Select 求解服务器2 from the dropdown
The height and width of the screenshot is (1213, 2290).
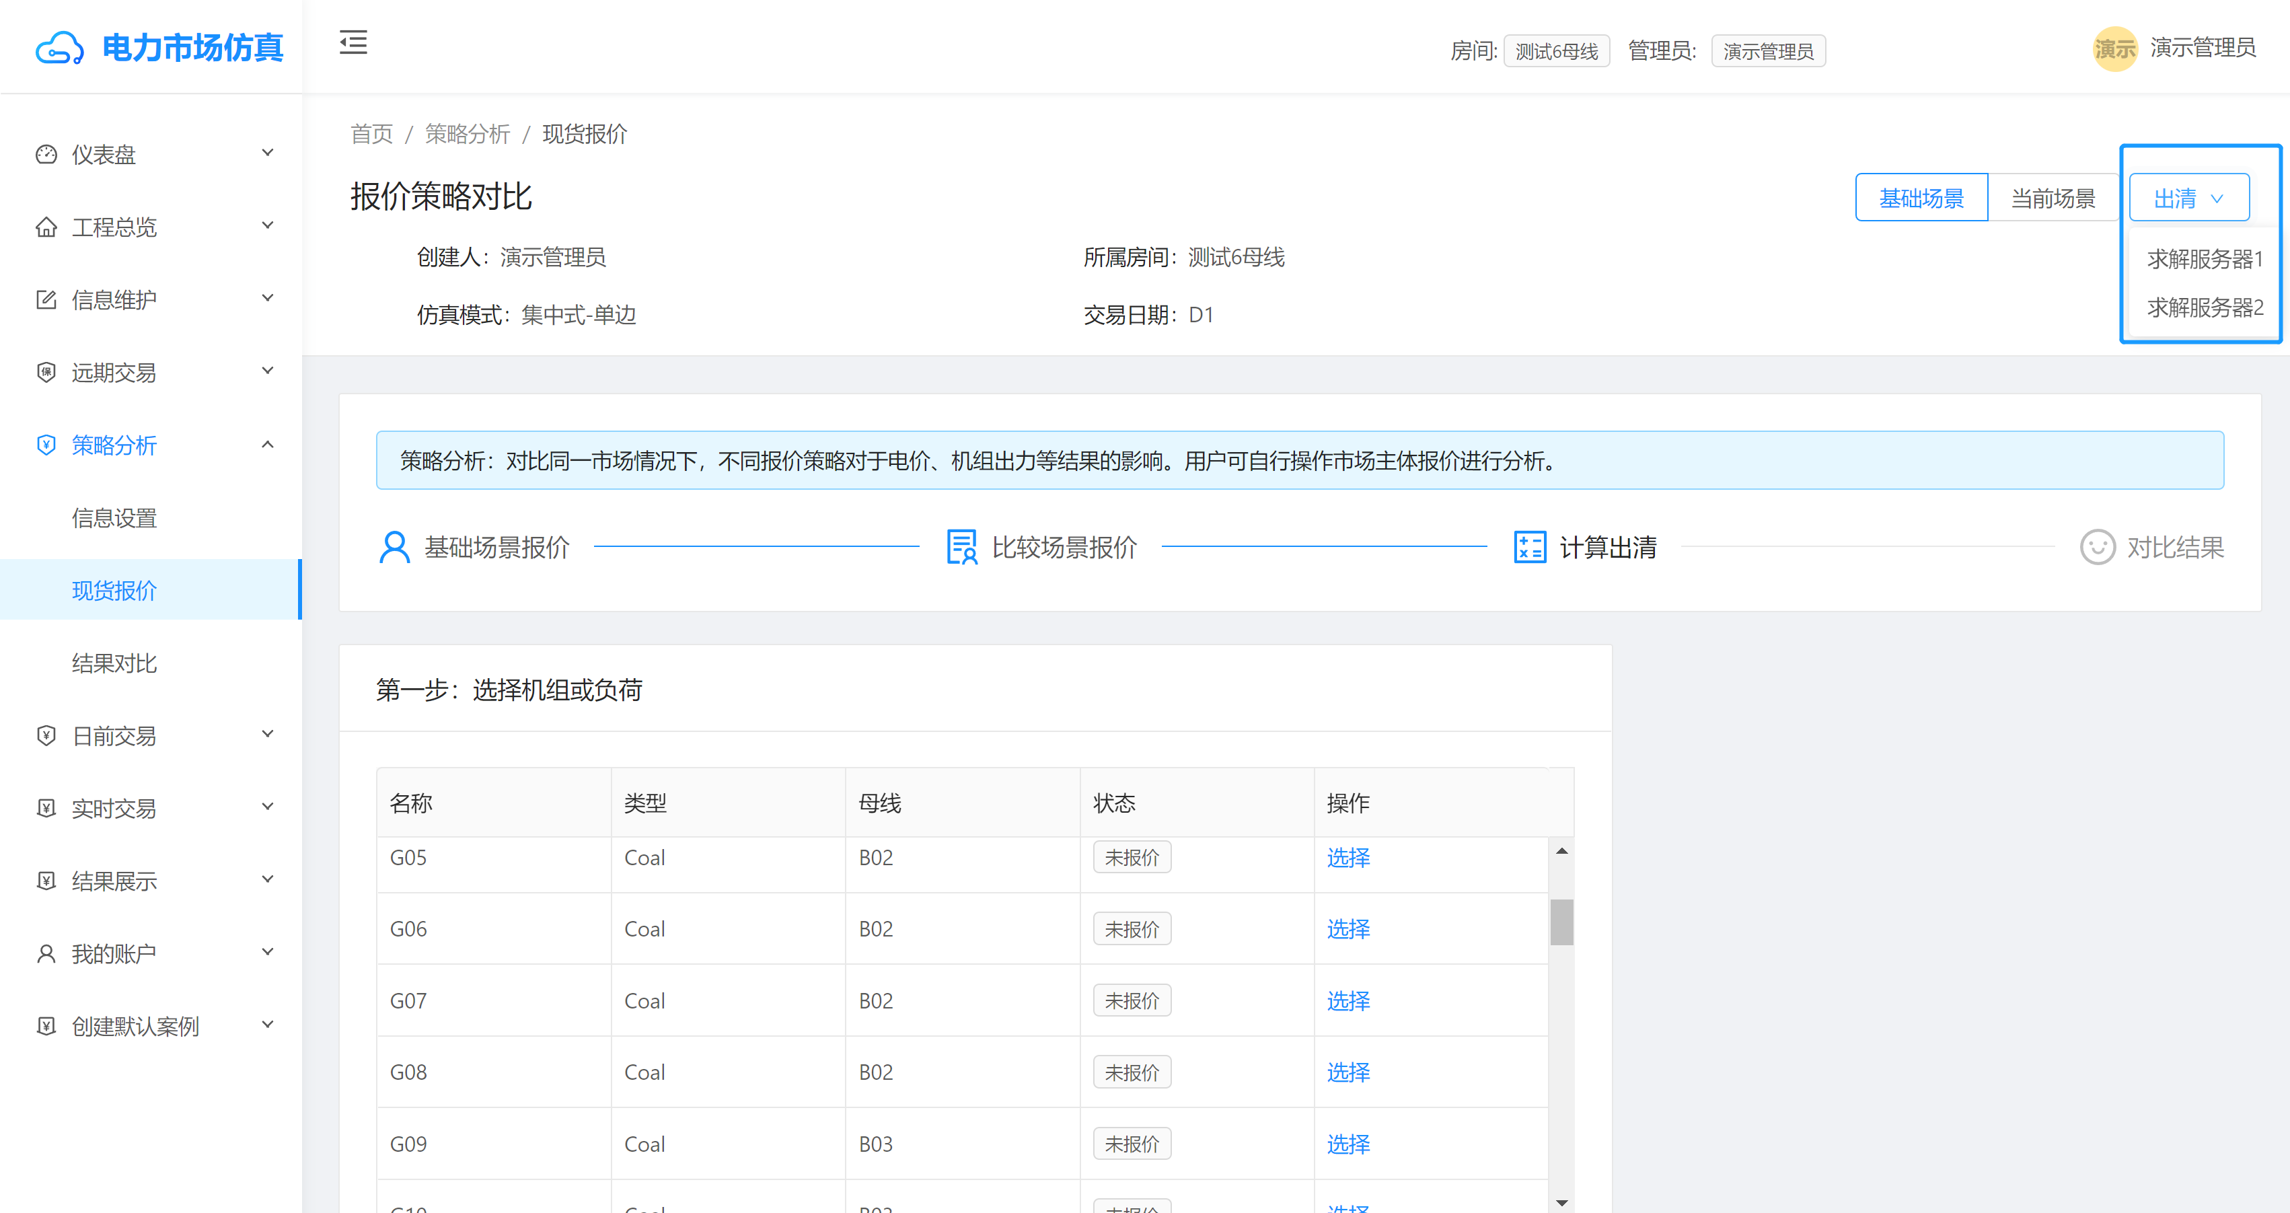click(x=2205, y=307)
